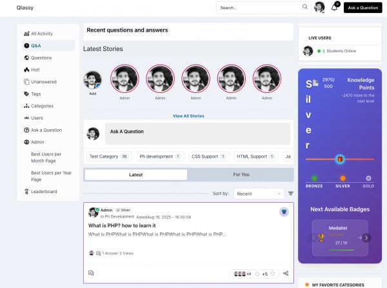Image resolution: width=387 pixels, height=288 pixels.
Task: Select the Latest tab
Action: [135, 174]
